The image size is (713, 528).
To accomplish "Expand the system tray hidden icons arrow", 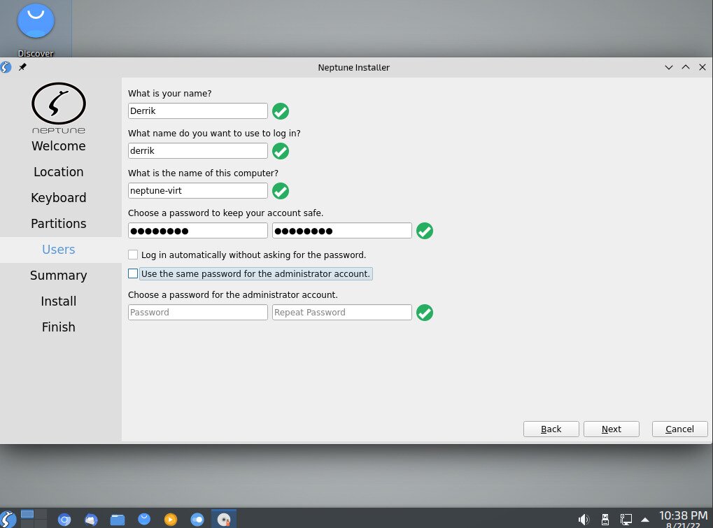I will pyautogui.click(x=645, y=519).
